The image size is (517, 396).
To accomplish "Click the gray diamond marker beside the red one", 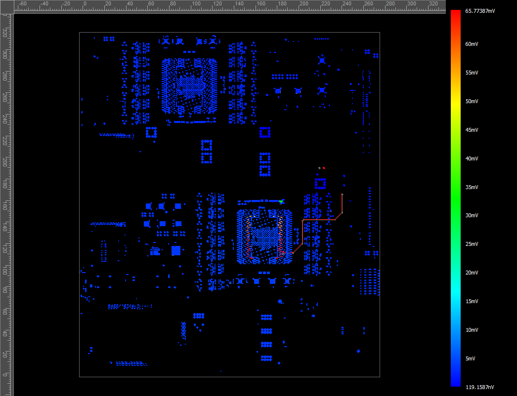I will point(319,168).
